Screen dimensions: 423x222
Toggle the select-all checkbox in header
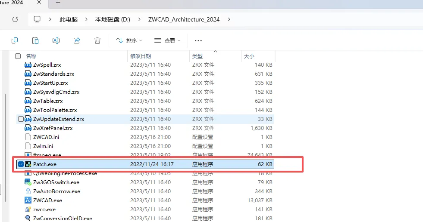(x=18, y=56)
